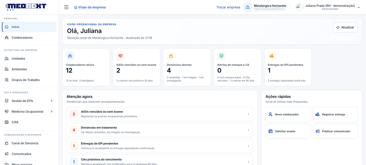Click the Ambientes icon in the sidebar
Image resolution: width=366 pixels, height=165 pixels.
coord(7,69)
